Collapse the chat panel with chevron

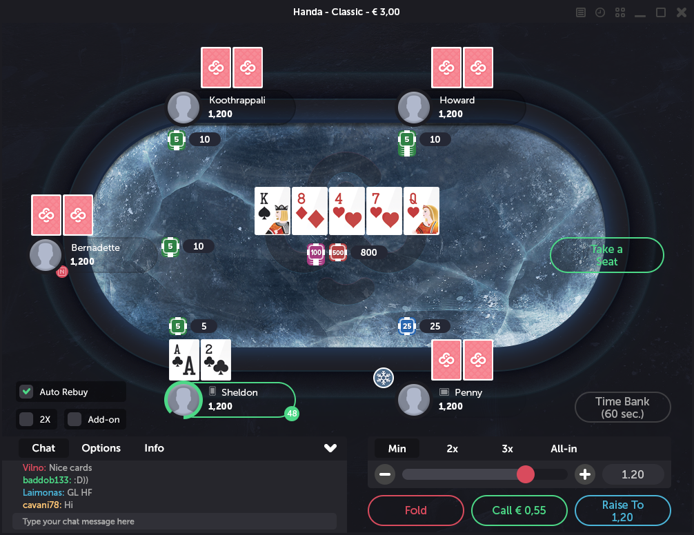(330, 448)
